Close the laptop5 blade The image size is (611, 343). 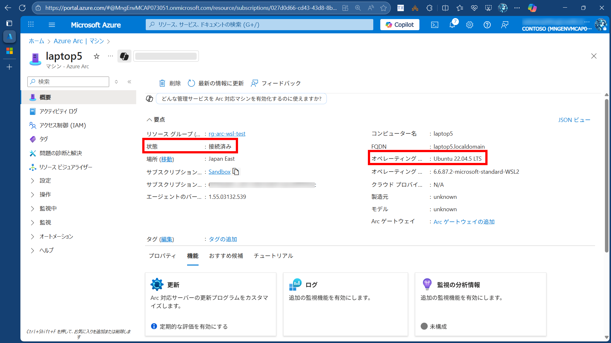594,56
